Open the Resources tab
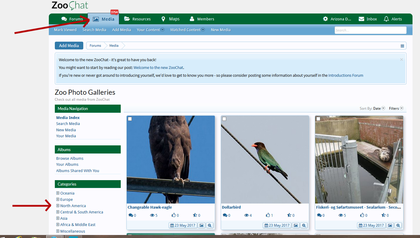Screen dimensions: 420x238 (x=138, y=19)
